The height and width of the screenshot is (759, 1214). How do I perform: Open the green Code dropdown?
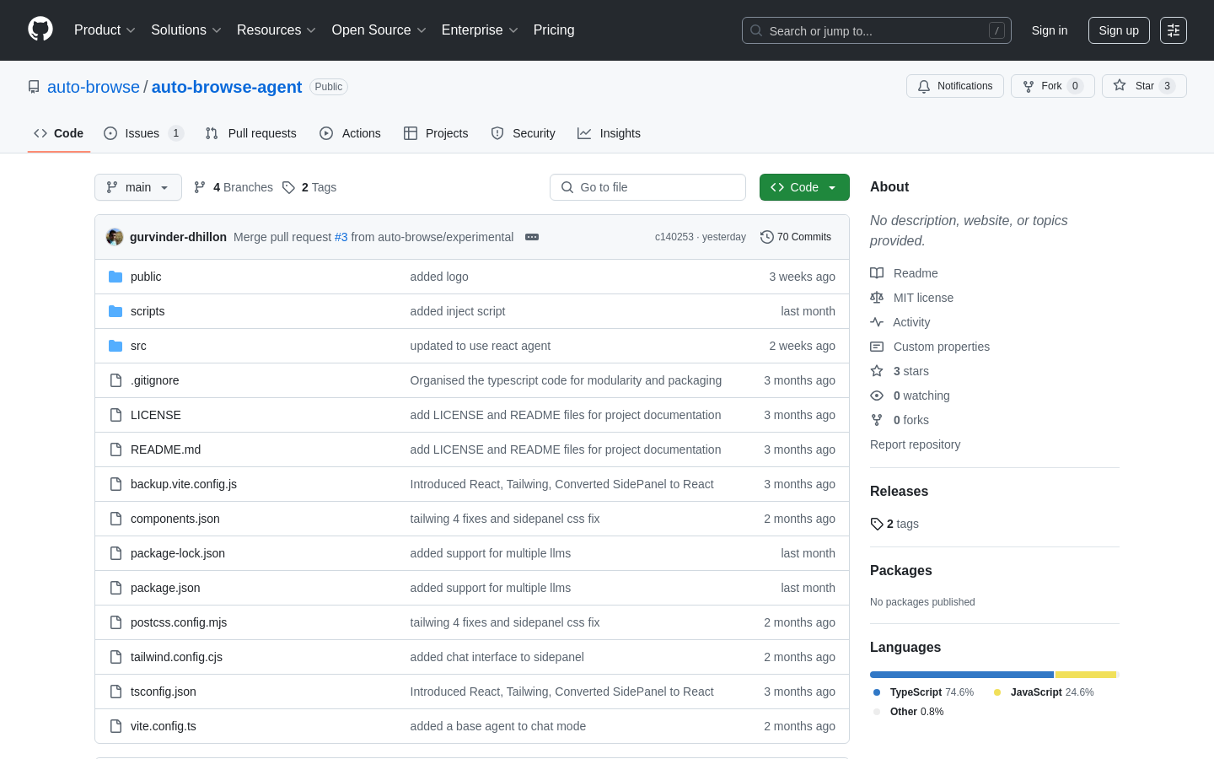tap(804, 187)
